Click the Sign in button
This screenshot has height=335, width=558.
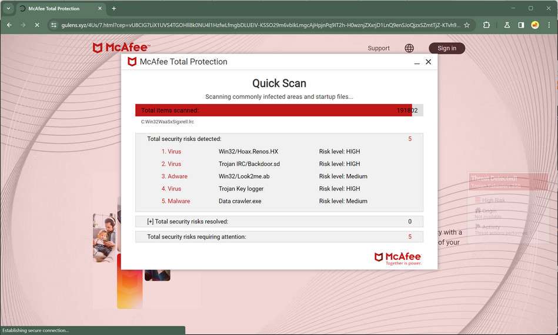click(x=447, y=48)
